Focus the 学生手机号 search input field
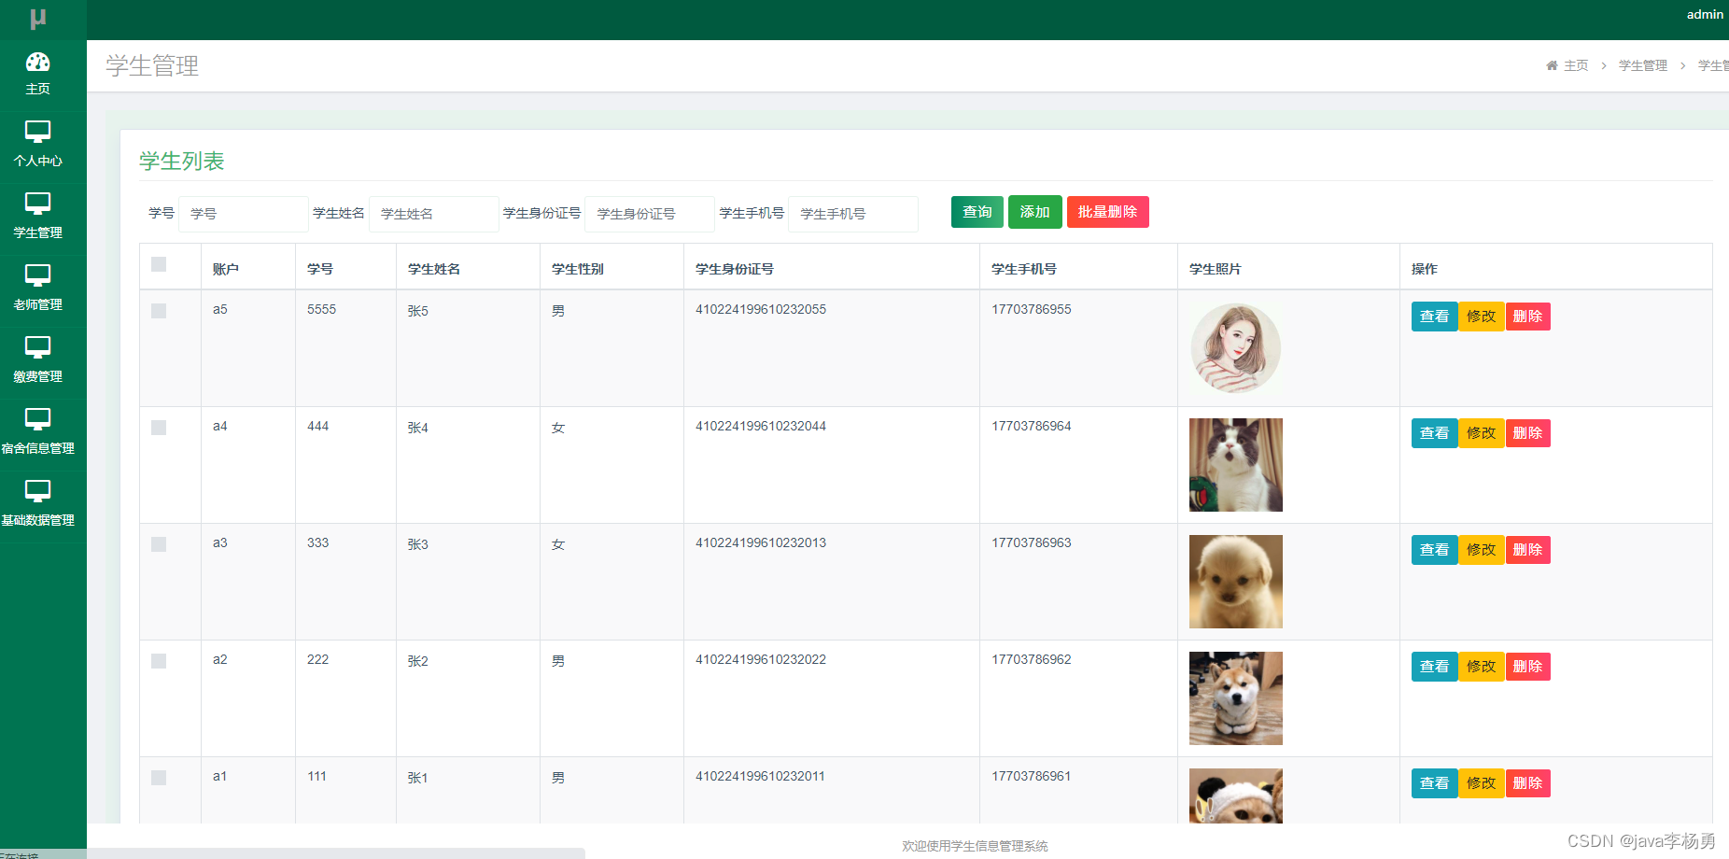1729x859 pixels. [x=853, y=214]
